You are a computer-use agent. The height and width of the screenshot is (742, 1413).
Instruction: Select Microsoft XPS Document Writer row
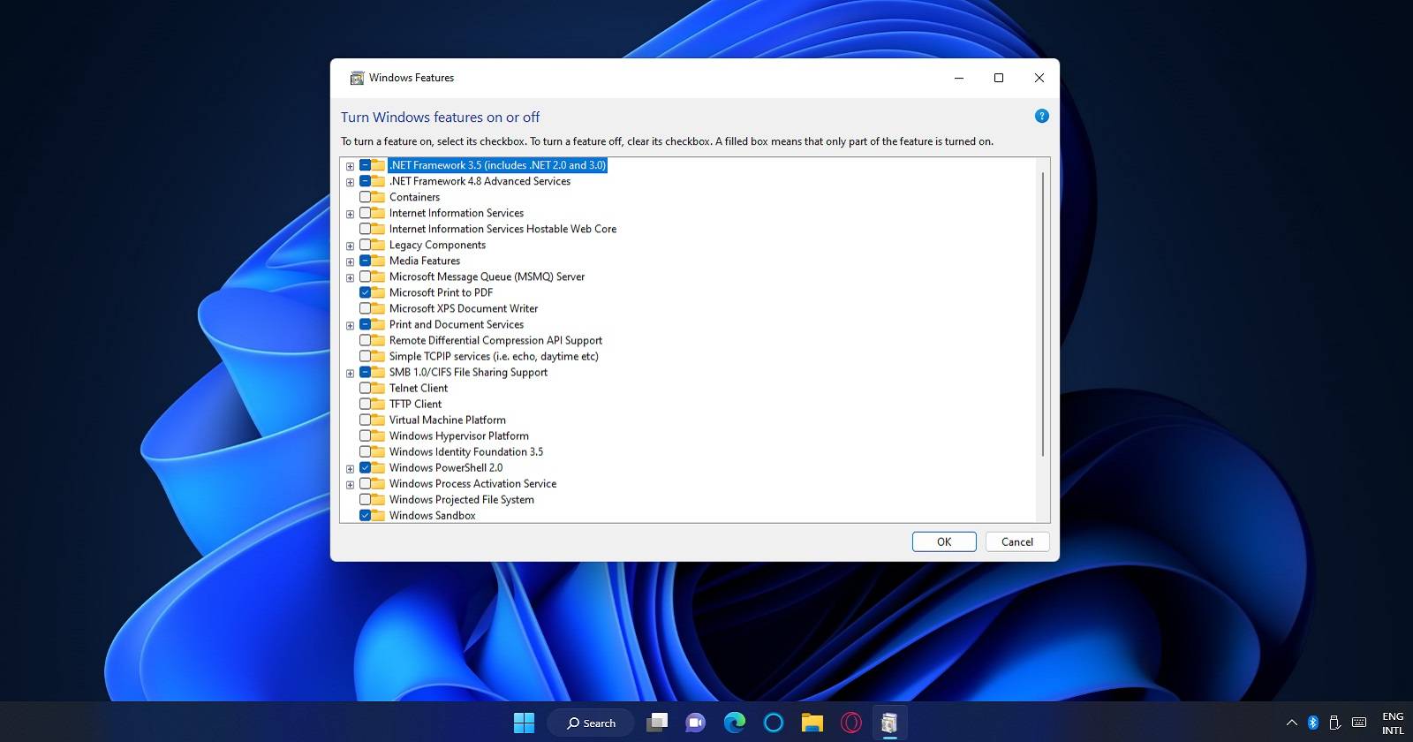pos(464,308)
